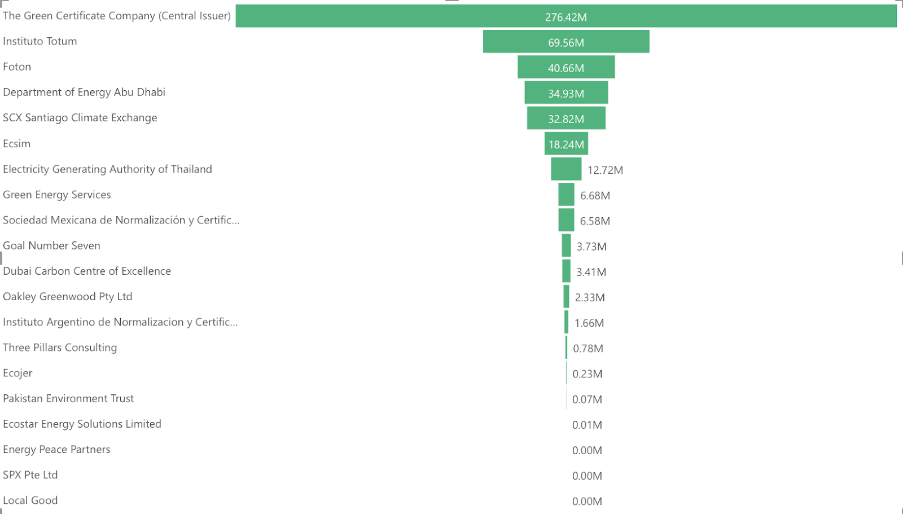
Task: Click the Oakley Greenwood 2.33M bar
Action: (566, 297)
